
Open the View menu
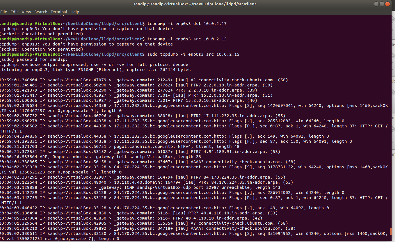(x=26, y=12)
